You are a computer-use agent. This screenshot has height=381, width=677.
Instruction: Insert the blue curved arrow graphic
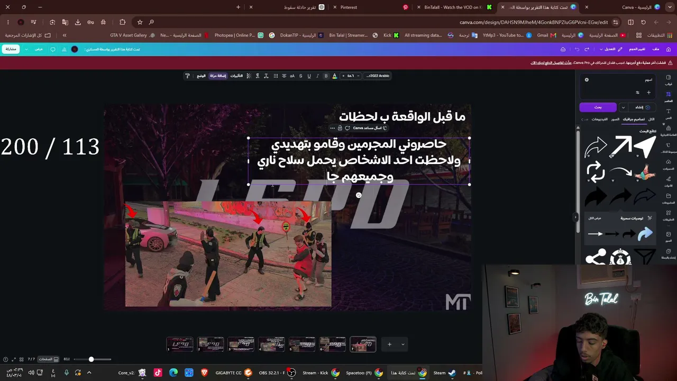(645, 233)
